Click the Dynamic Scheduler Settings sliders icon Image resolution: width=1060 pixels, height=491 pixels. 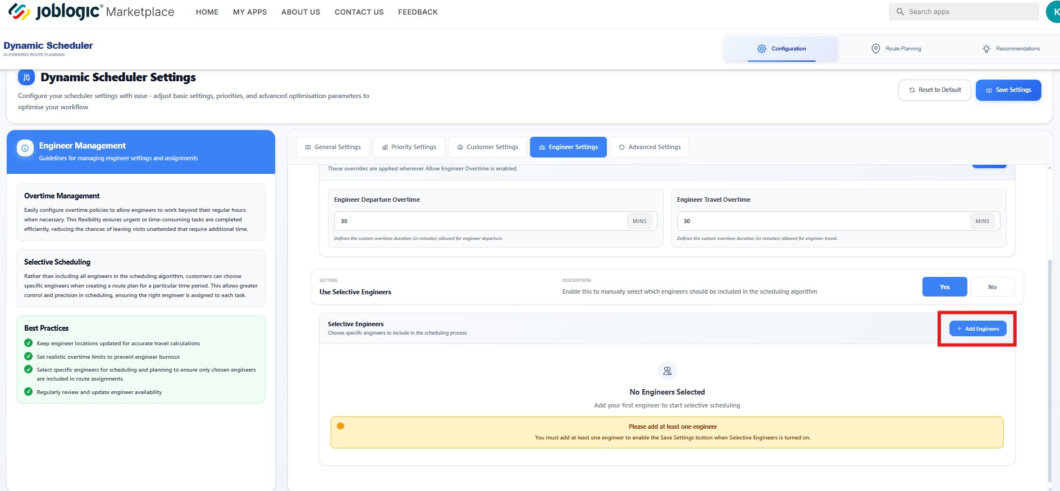click(x=26, y=77)
